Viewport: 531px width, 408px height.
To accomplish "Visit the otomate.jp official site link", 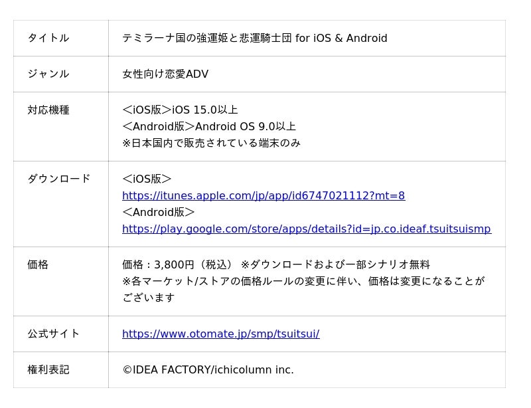I will click(220, 334).
